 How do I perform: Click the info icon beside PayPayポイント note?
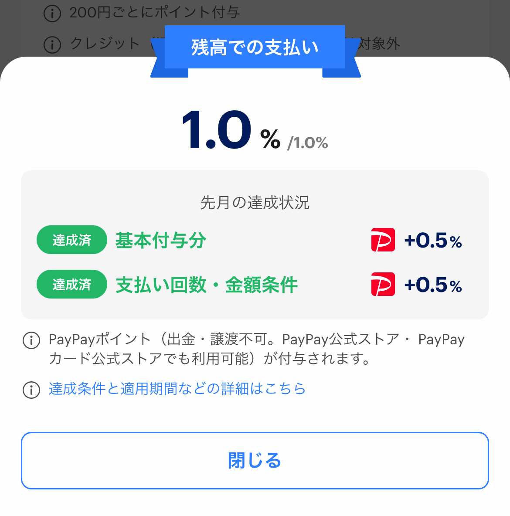tap(31, 340)
